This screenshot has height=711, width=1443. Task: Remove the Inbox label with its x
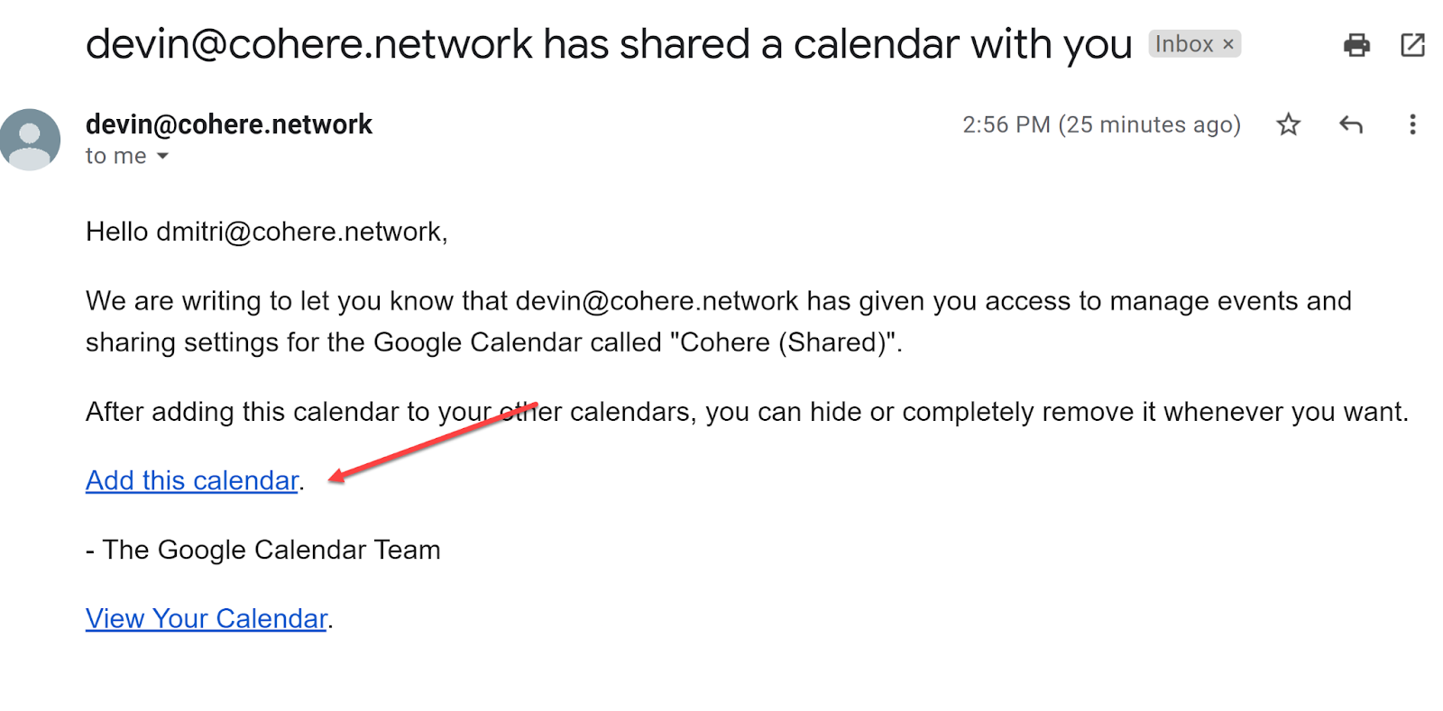tap(1227, 44)
